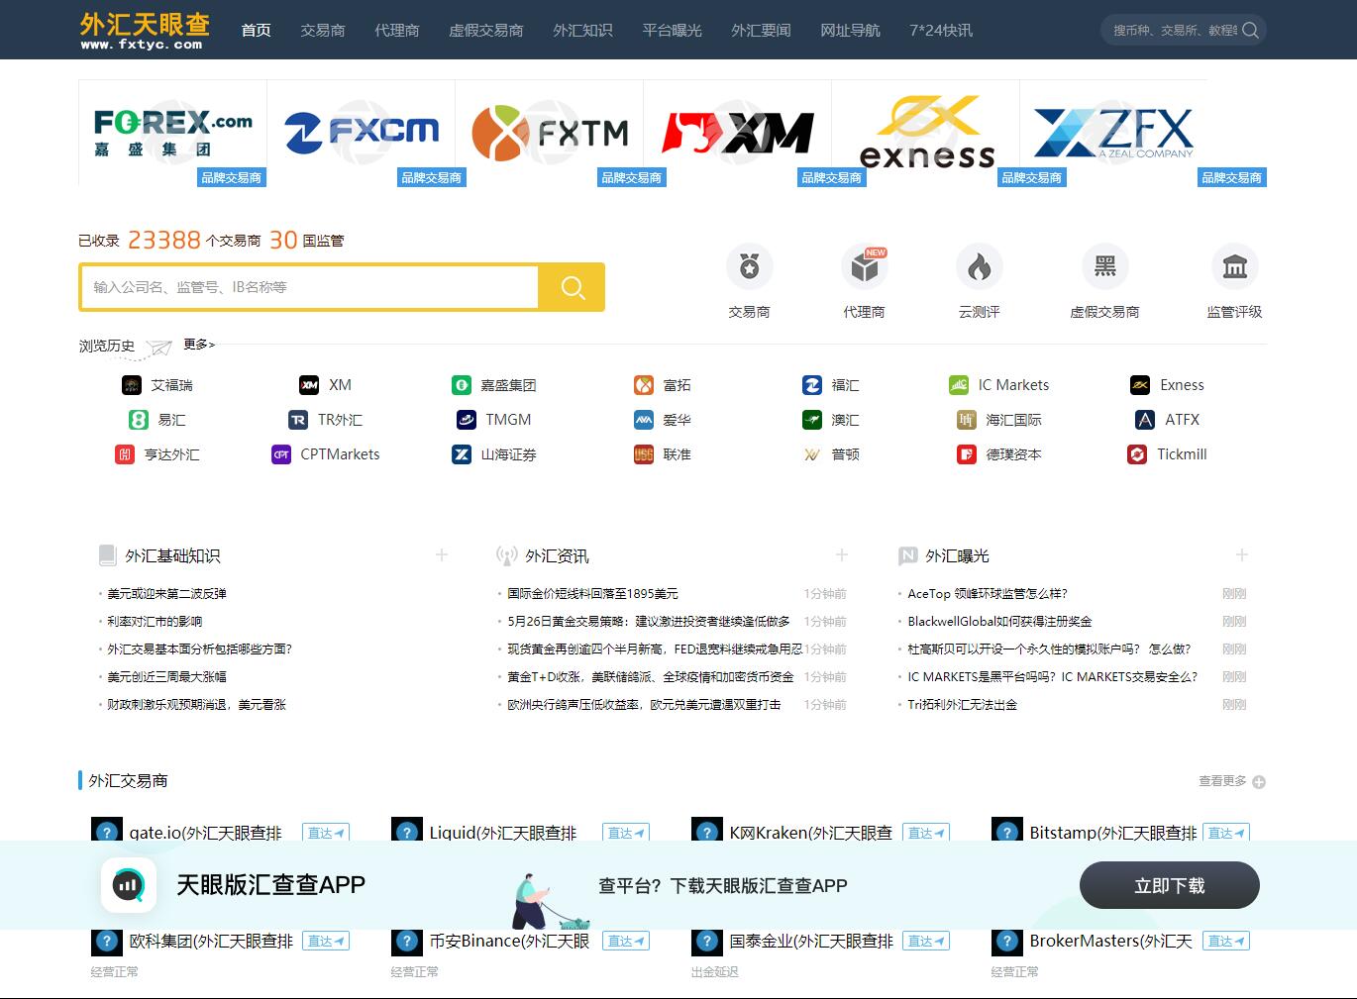Image resolution: width=1357 pixels, height=999 pixels.
Task: Open the 平台曝光 navigation menu item
Action: pos(672,31)
